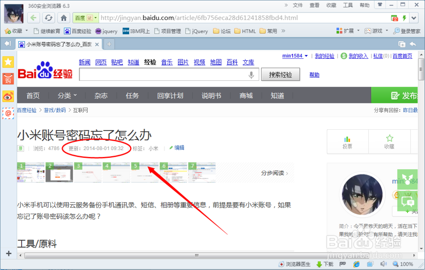This screenshot has height=270, width=425.
Task: Expand the 分类 category menu
Action: tap(67, 95)
